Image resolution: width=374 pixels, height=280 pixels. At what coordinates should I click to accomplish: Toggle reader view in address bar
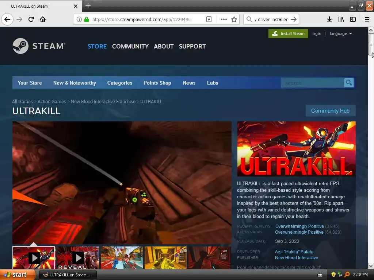pyautogui.click(x=209, y=19)
